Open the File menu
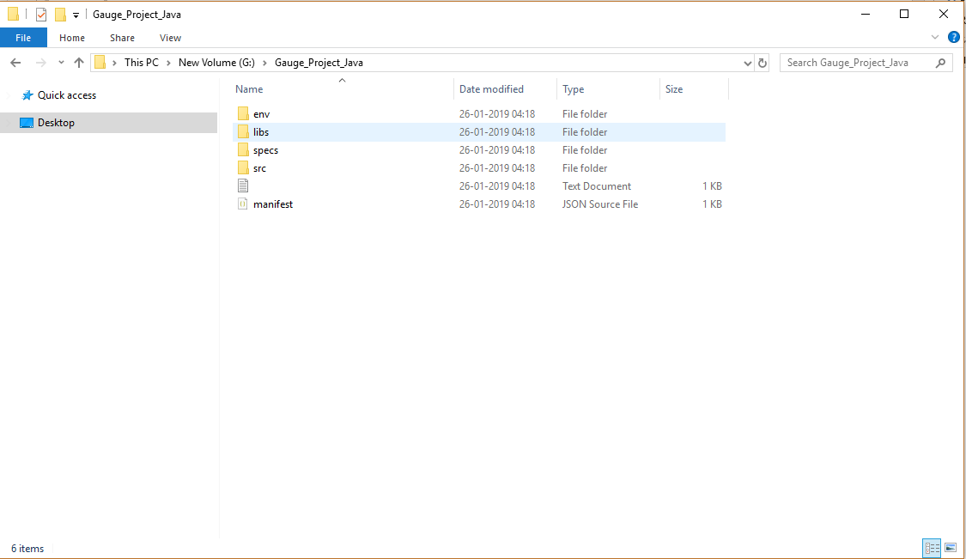Viewport: 966px width, 559px height. point(23,38)
